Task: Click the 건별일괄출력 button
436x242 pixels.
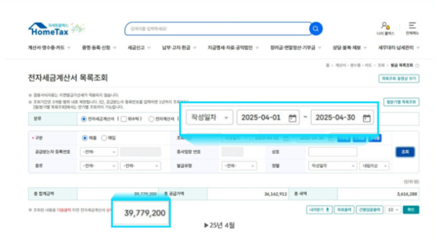Action: [x=369, y=210]
